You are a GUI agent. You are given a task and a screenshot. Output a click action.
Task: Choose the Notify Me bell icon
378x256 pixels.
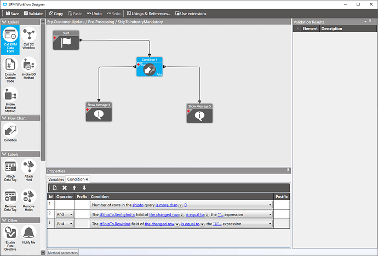[28, 235]
